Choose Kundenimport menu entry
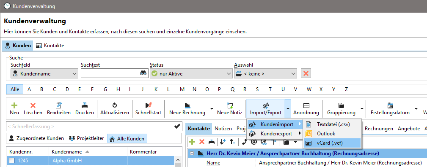This screenshot has height=167, width=427. 275,124
